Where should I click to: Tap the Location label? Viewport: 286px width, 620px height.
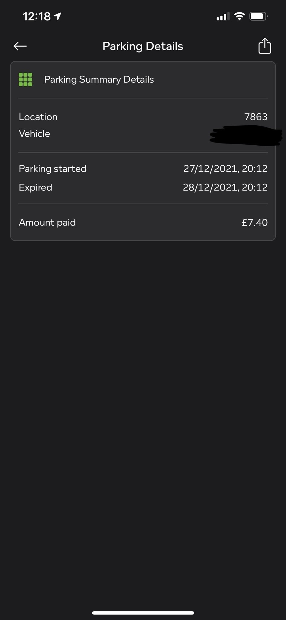(x=38, y=117)
